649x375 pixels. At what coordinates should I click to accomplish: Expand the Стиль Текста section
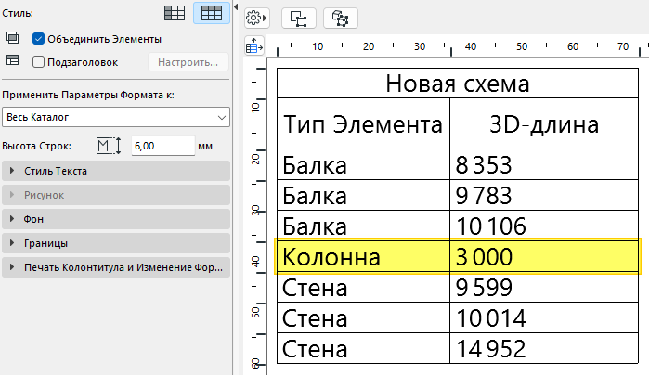[116, 171]
